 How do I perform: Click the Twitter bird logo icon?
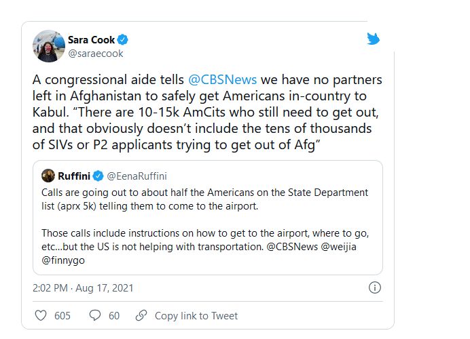pyautogui.click(x=373, y=39)
